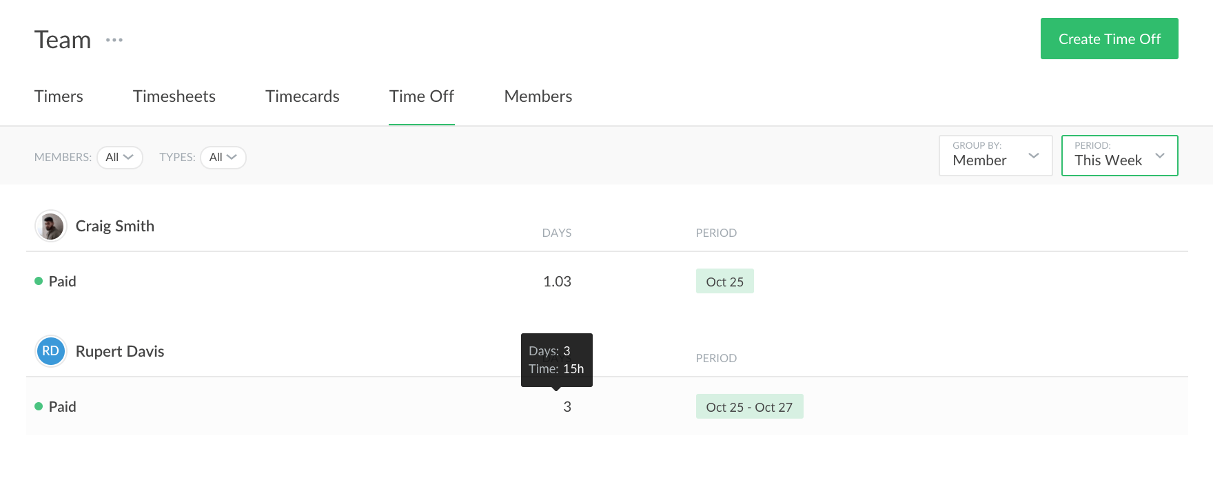Open the Group By Member dropdown
Viewport: 1213px width, 482px height.
(995, 156)
